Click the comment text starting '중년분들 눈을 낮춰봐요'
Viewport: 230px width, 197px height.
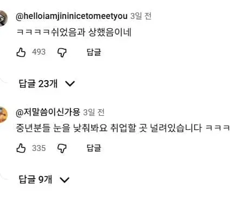coord(123,128)
